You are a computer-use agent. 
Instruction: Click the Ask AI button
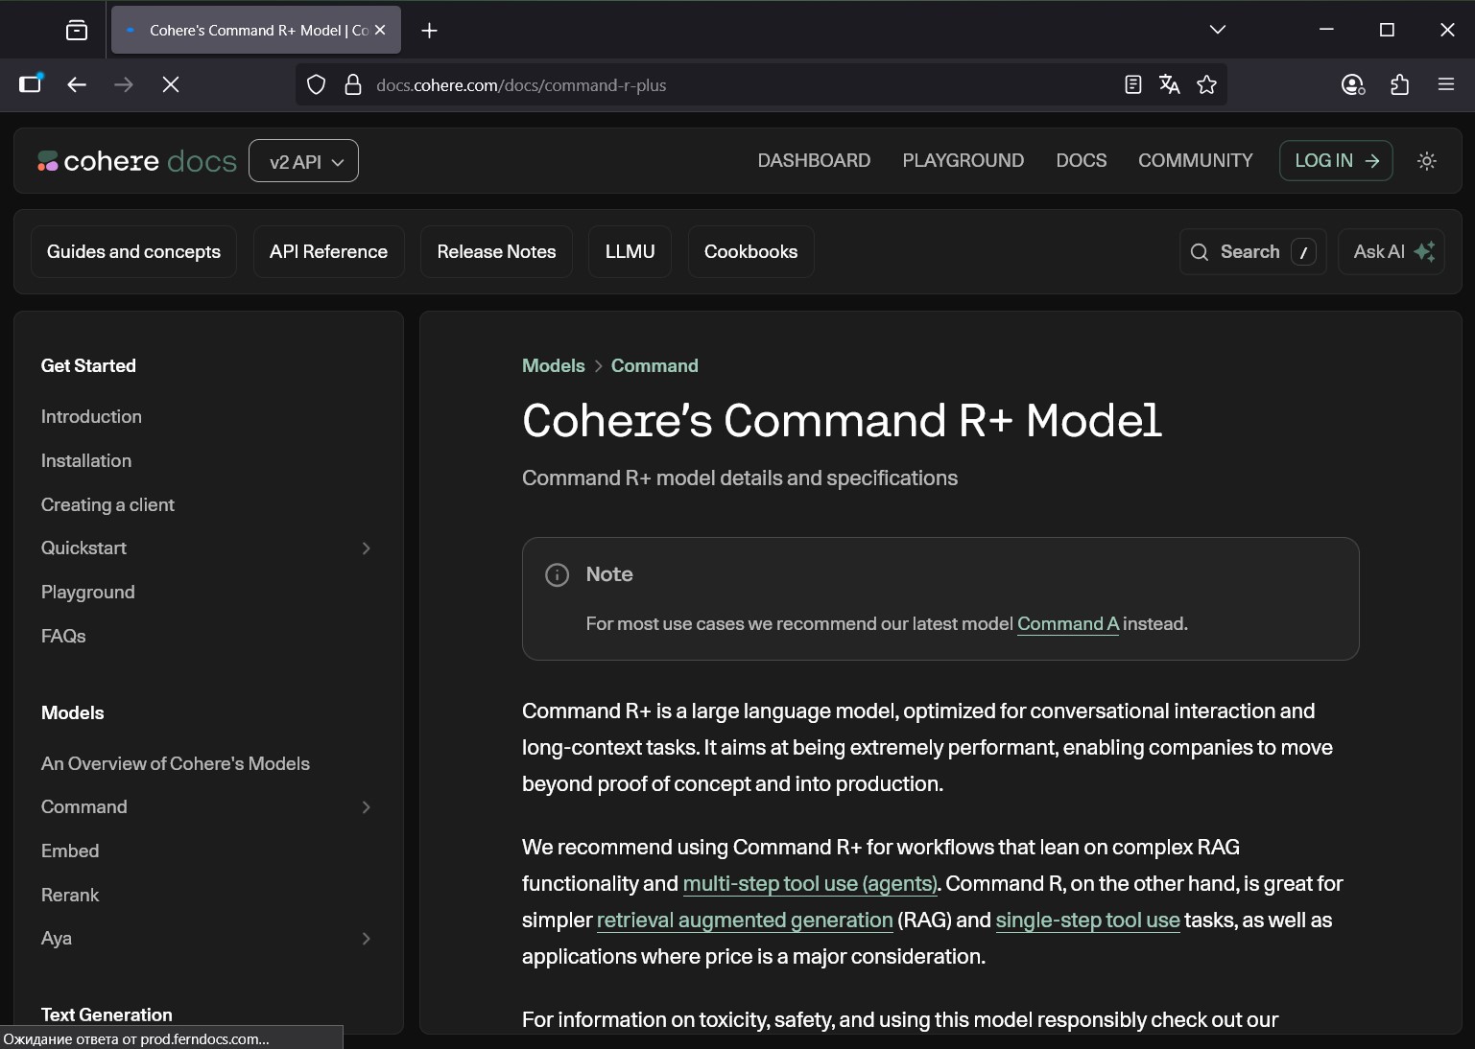[1392, 252]
